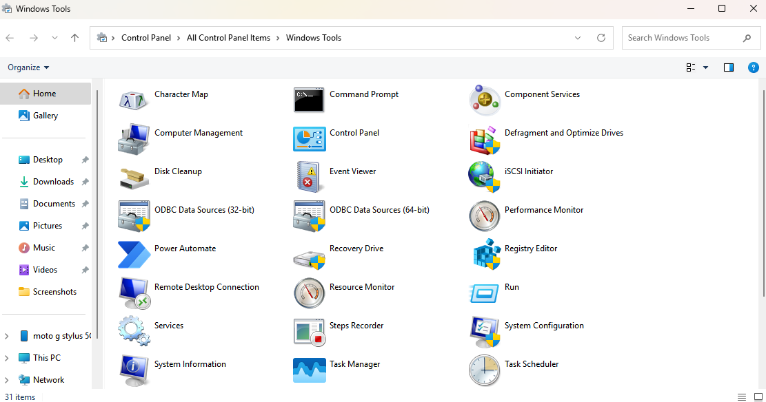Switch to large icons view in status bar
Viewport: 766px width, 402px height.
tap(758, 397)
